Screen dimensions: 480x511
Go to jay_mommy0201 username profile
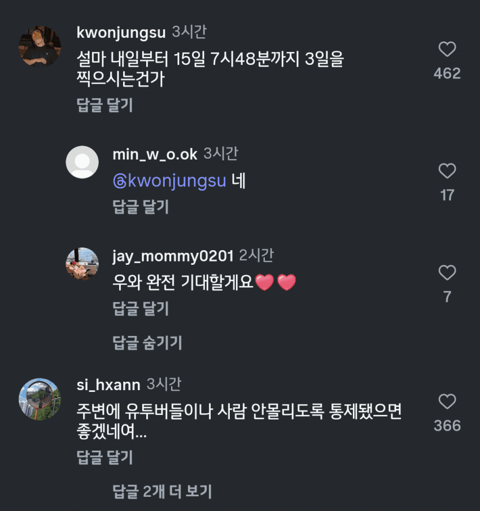tap(173, 255)
